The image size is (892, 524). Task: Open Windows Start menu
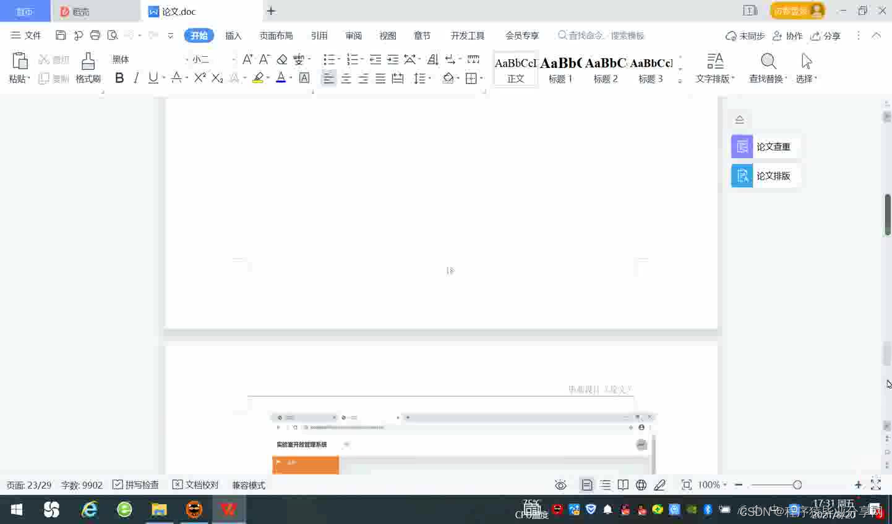[17, 510]
